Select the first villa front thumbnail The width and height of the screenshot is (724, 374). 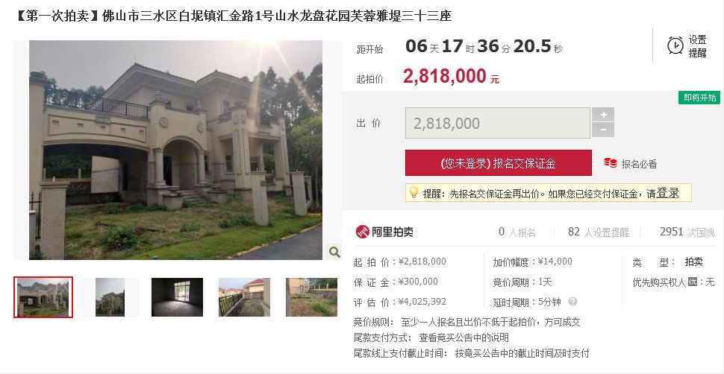coord(43,297)
